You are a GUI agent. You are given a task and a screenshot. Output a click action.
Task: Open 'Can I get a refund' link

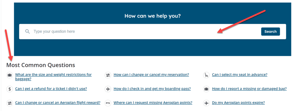(51, 89)
